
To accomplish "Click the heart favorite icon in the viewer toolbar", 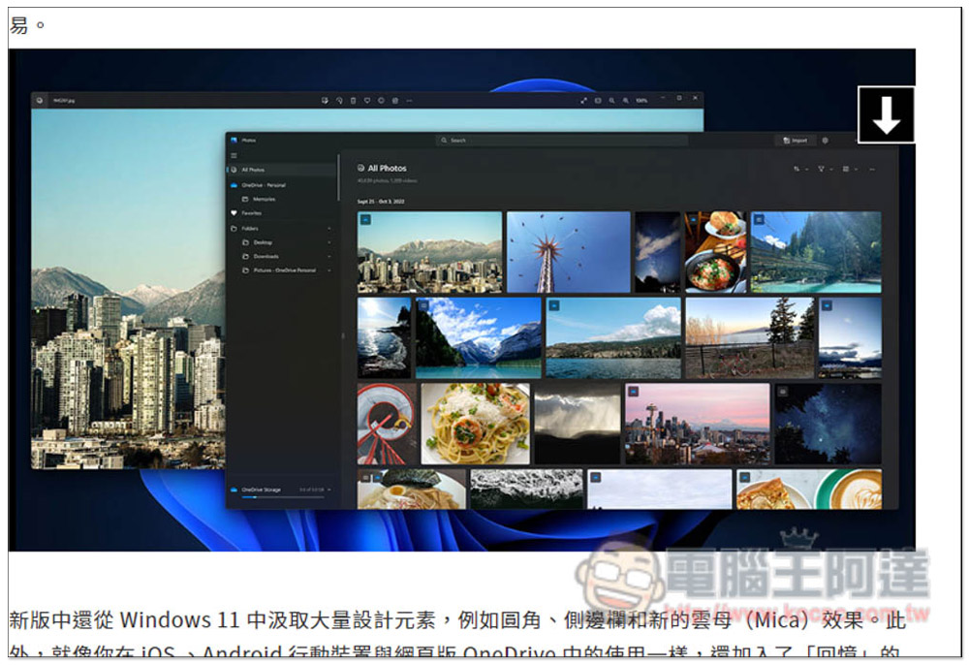I will point(367,100).
